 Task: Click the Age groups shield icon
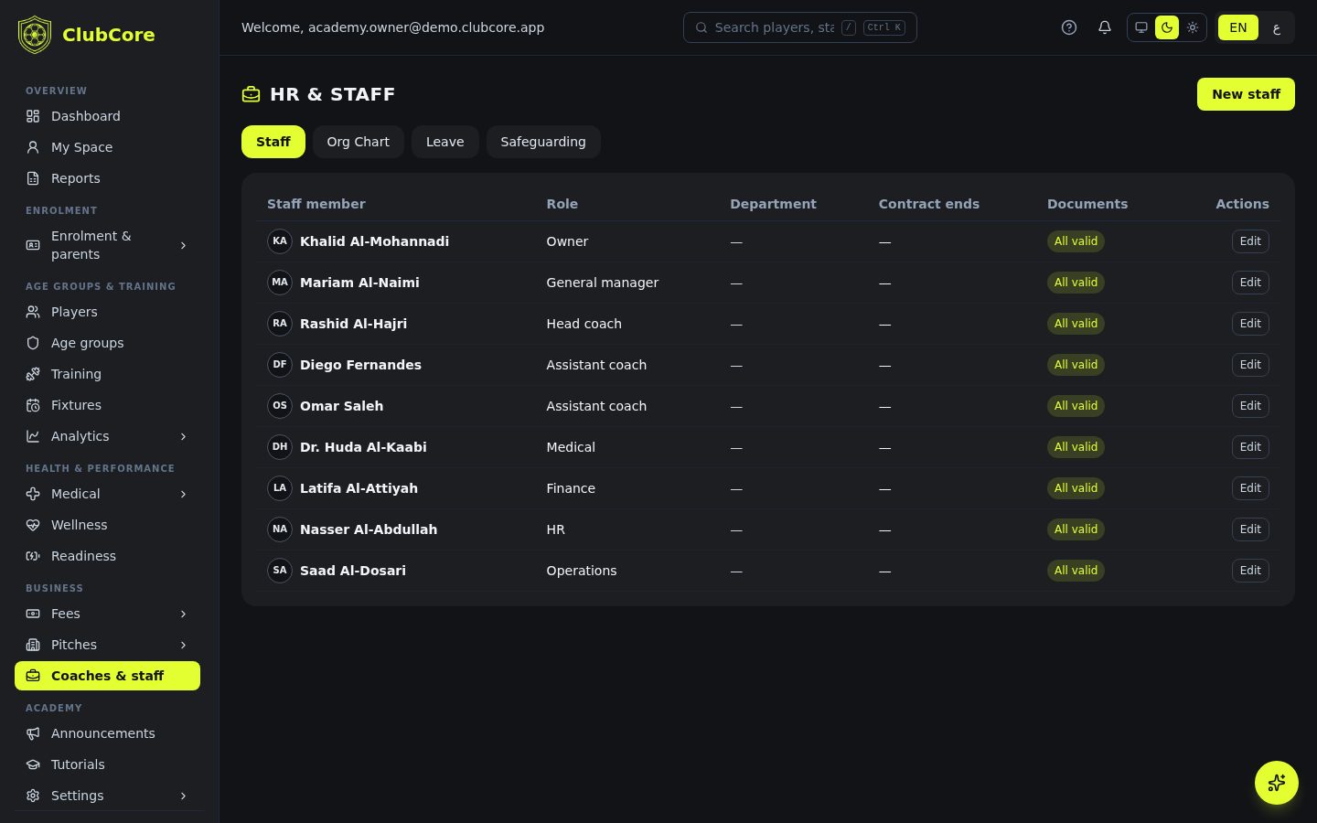[33, 343]
